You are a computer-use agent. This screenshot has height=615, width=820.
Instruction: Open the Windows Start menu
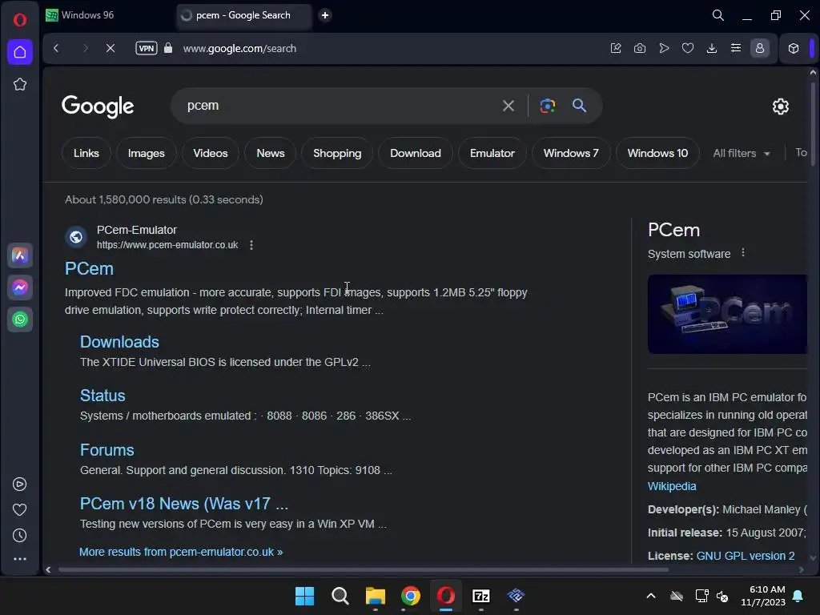coord(304,596)
